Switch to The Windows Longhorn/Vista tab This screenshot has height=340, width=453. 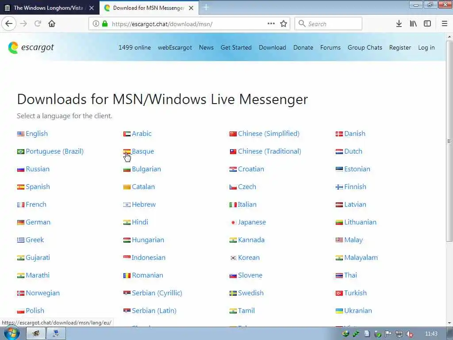[x=49, y=8]
